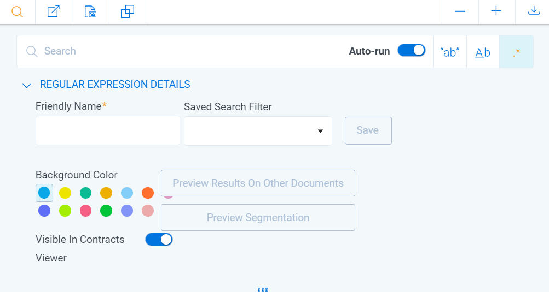Image resolution: width=549 pixels, height=292 pixels.
Task: Click the orange search magnifier toolbar icon
Action: 17,11
